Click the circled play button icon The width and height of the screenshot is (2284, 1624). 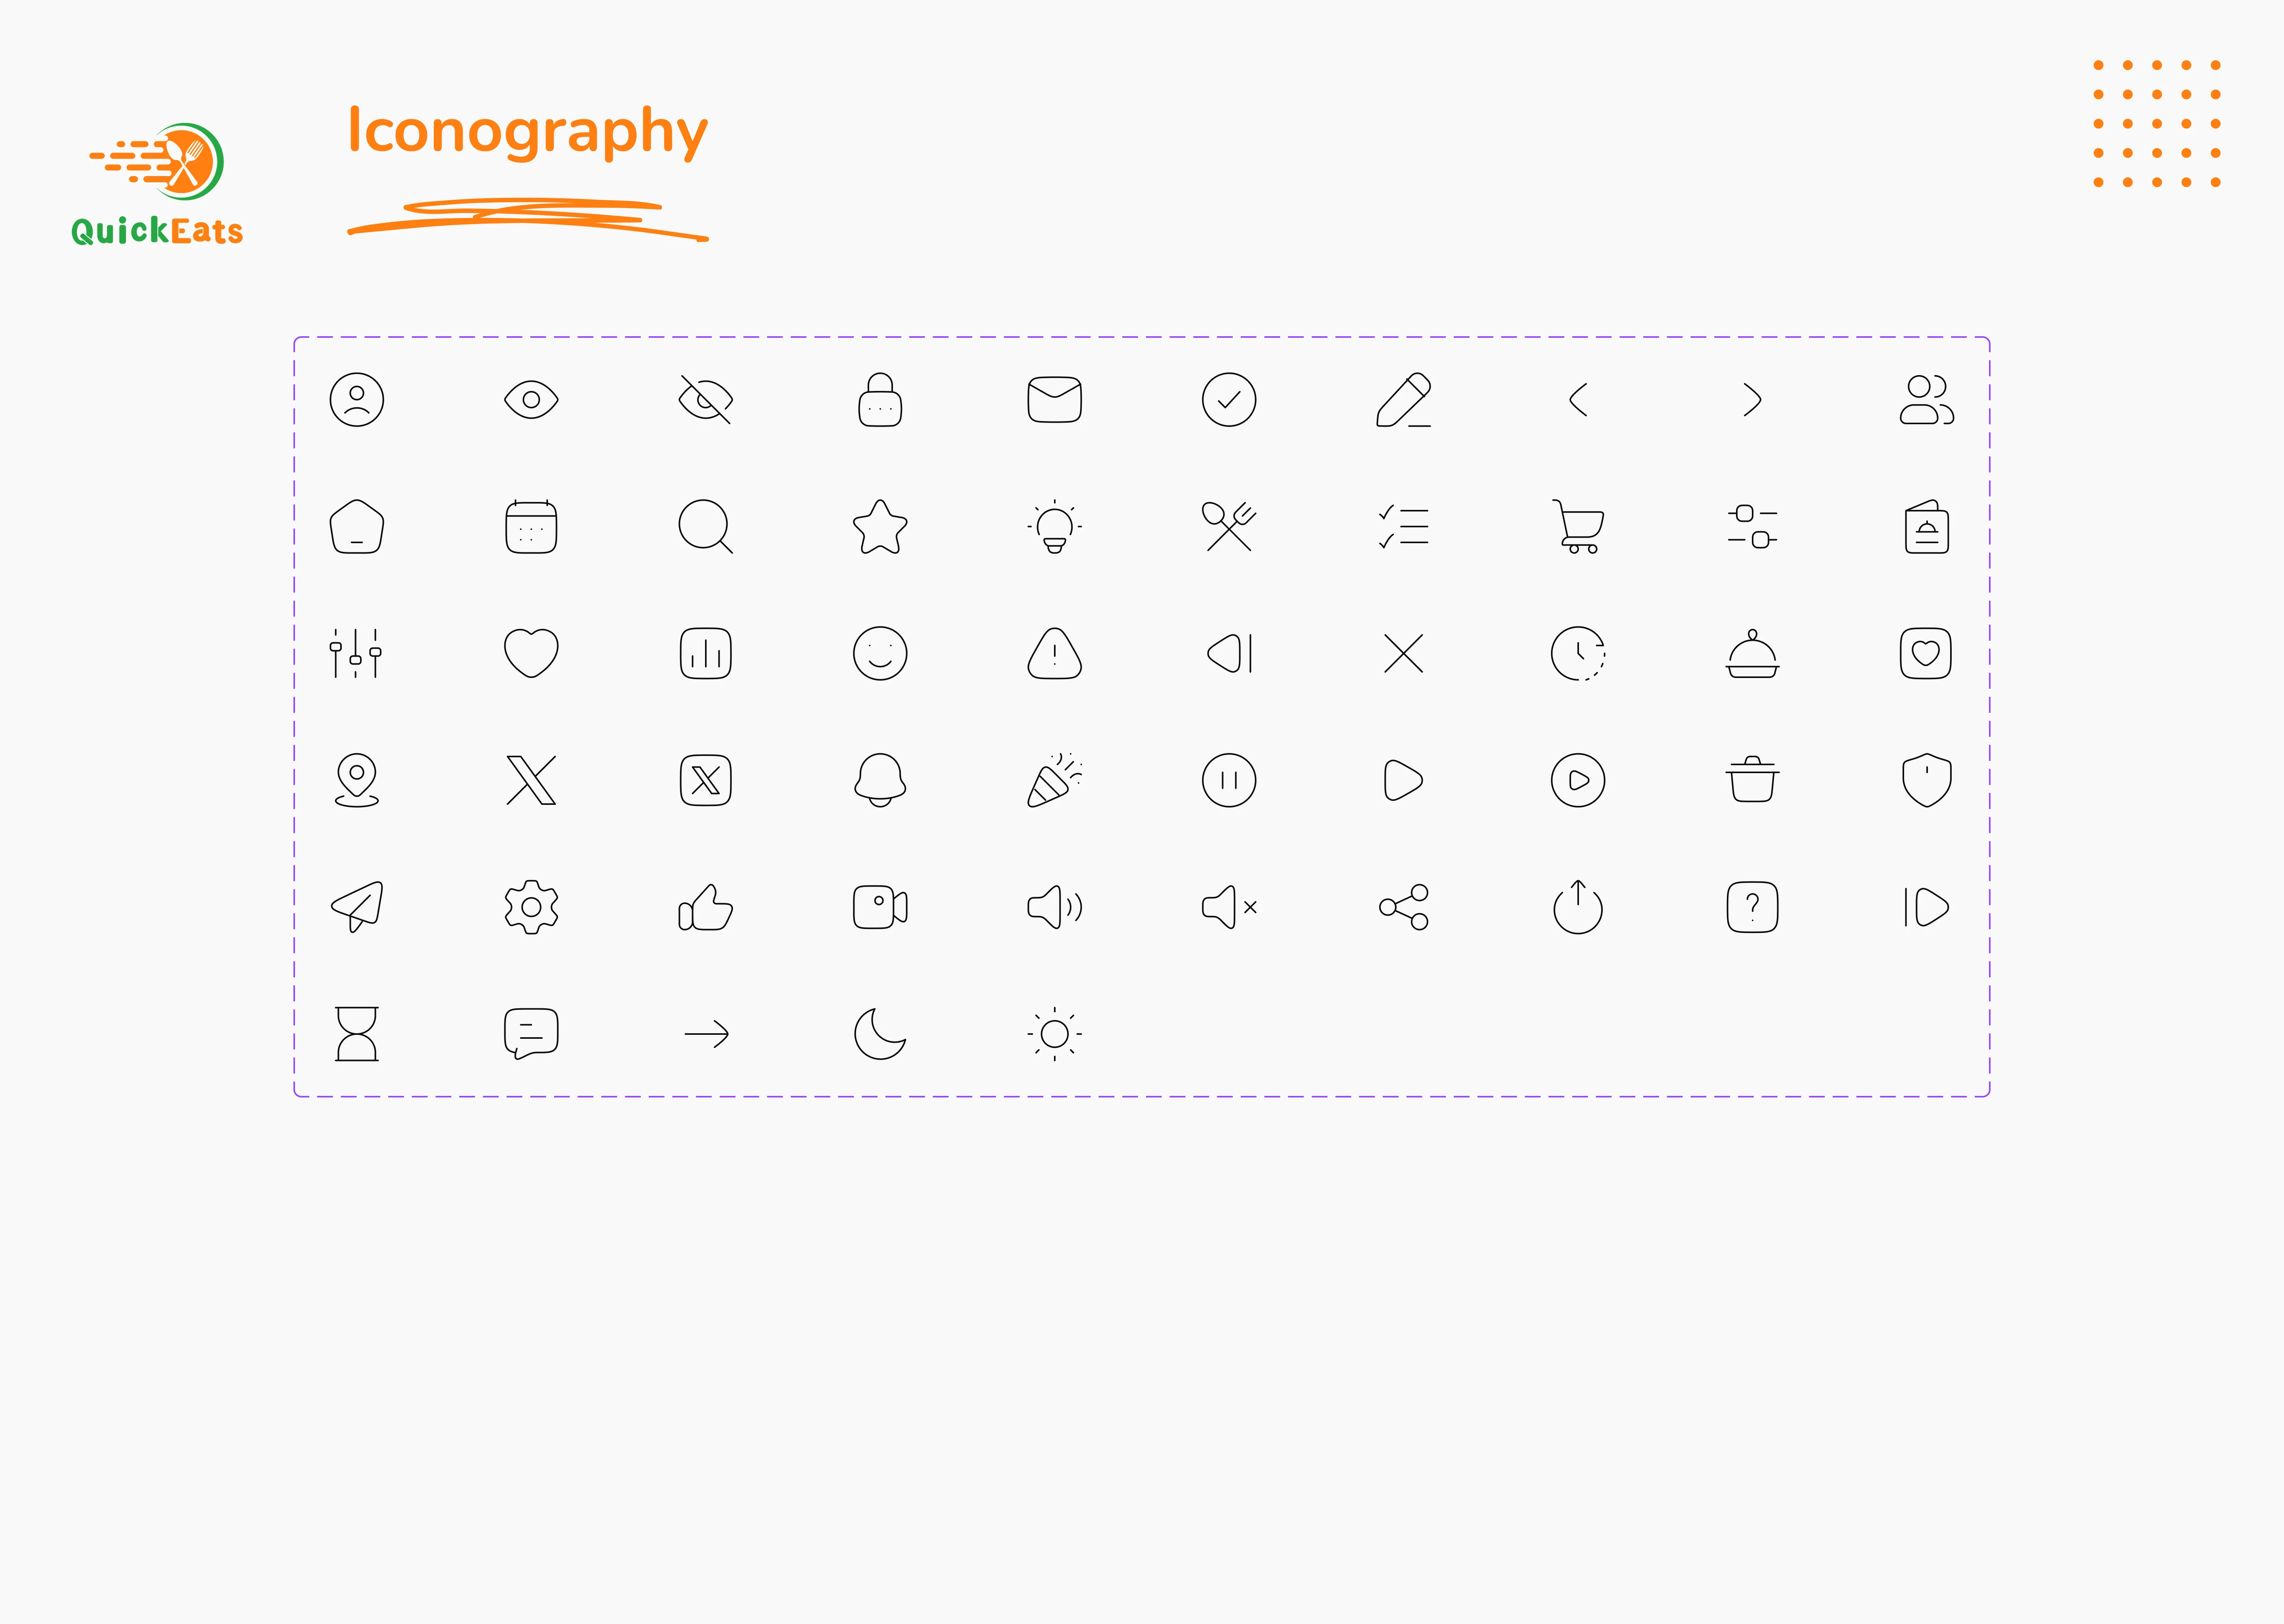1578,780
